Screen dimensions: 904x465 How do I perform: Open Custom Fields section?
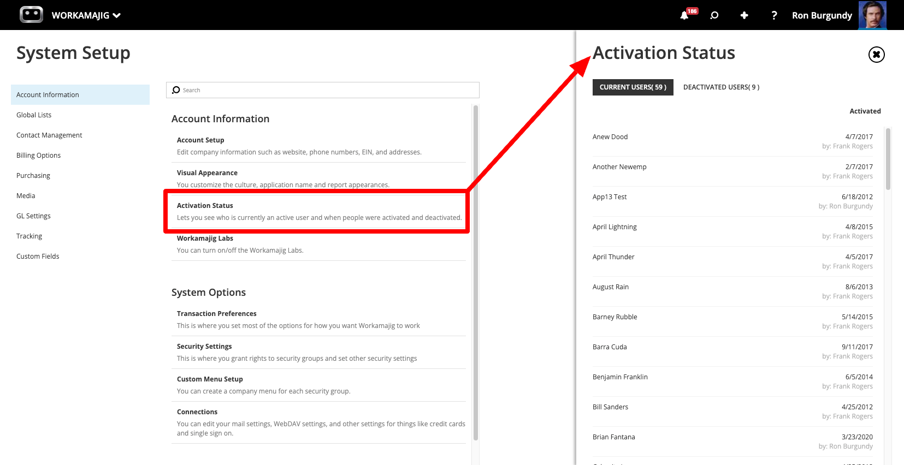pyautogui.click(x=80, y=256)
